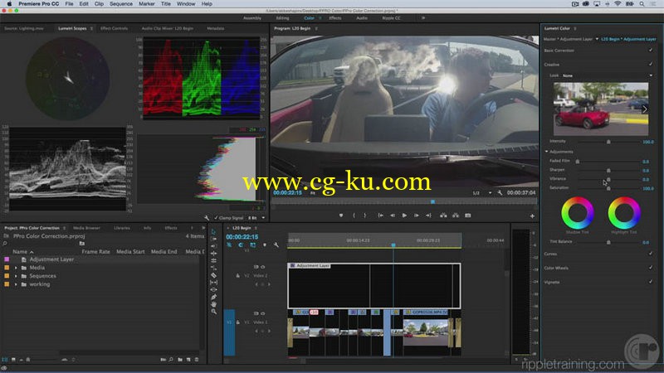
Task: Add a marker in the timeline
Action: 265,245
